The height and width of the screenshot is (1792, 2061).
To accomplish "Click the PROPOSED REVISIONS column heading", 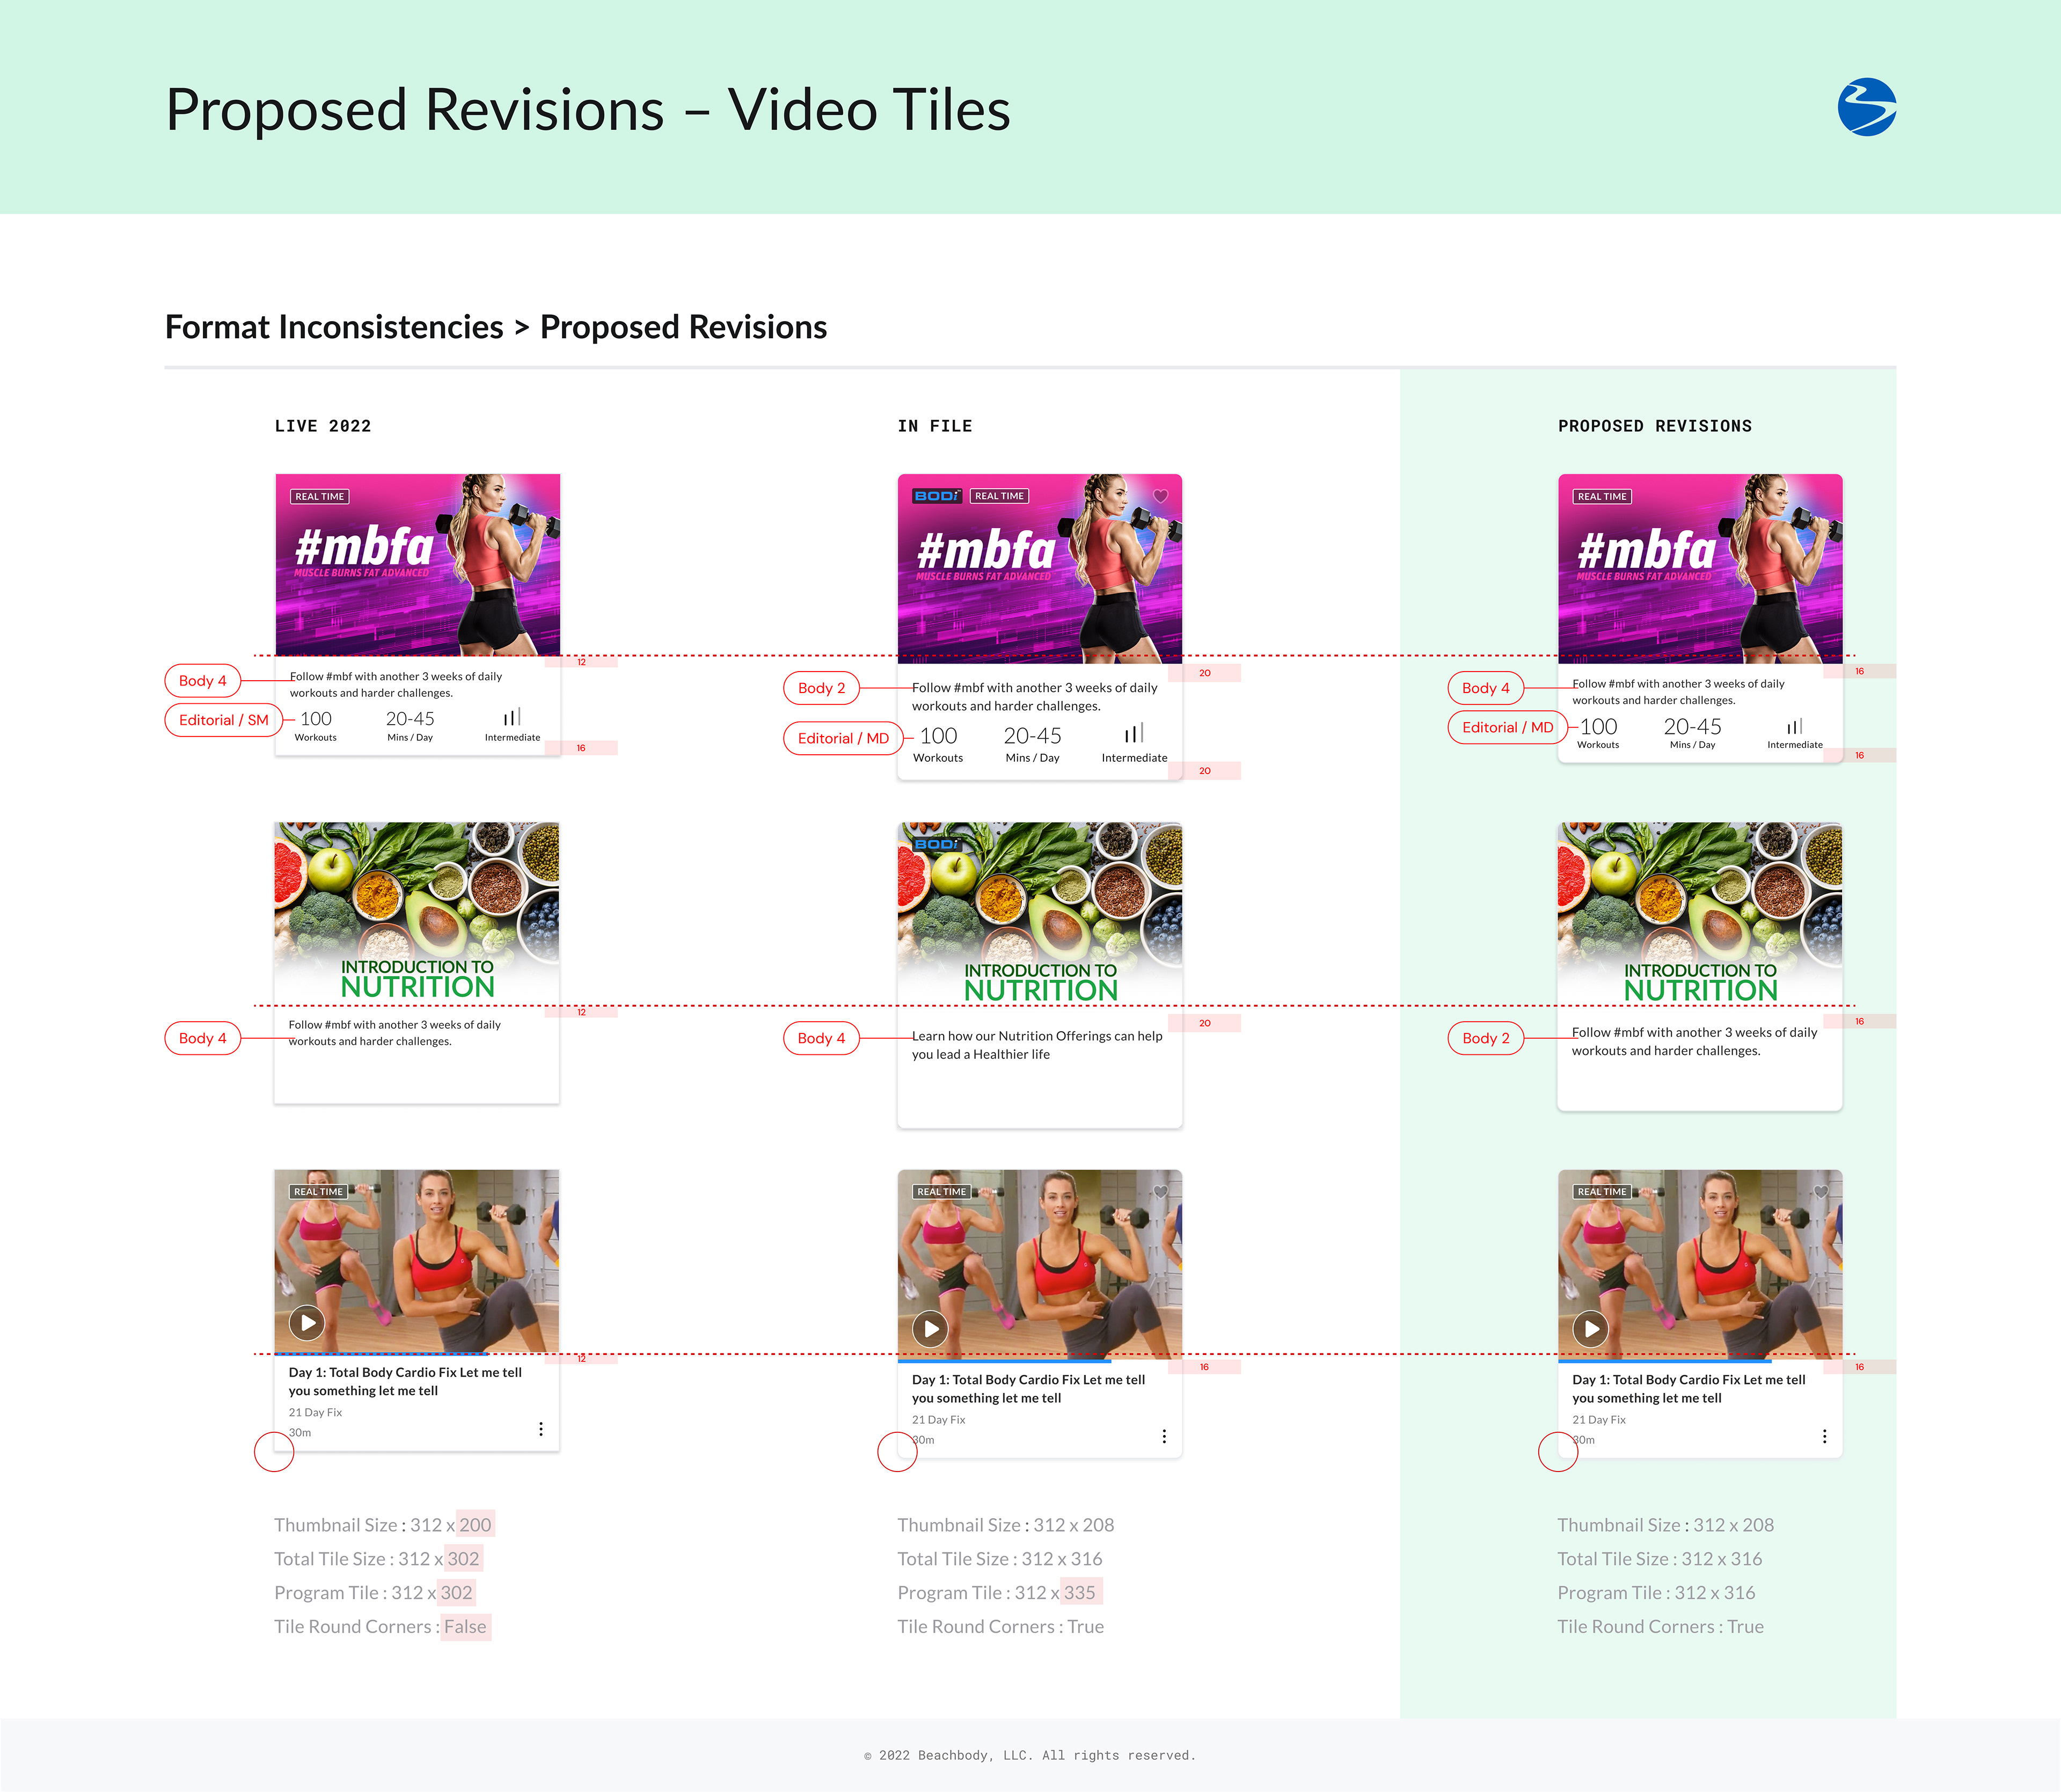I will point(1654,426).
